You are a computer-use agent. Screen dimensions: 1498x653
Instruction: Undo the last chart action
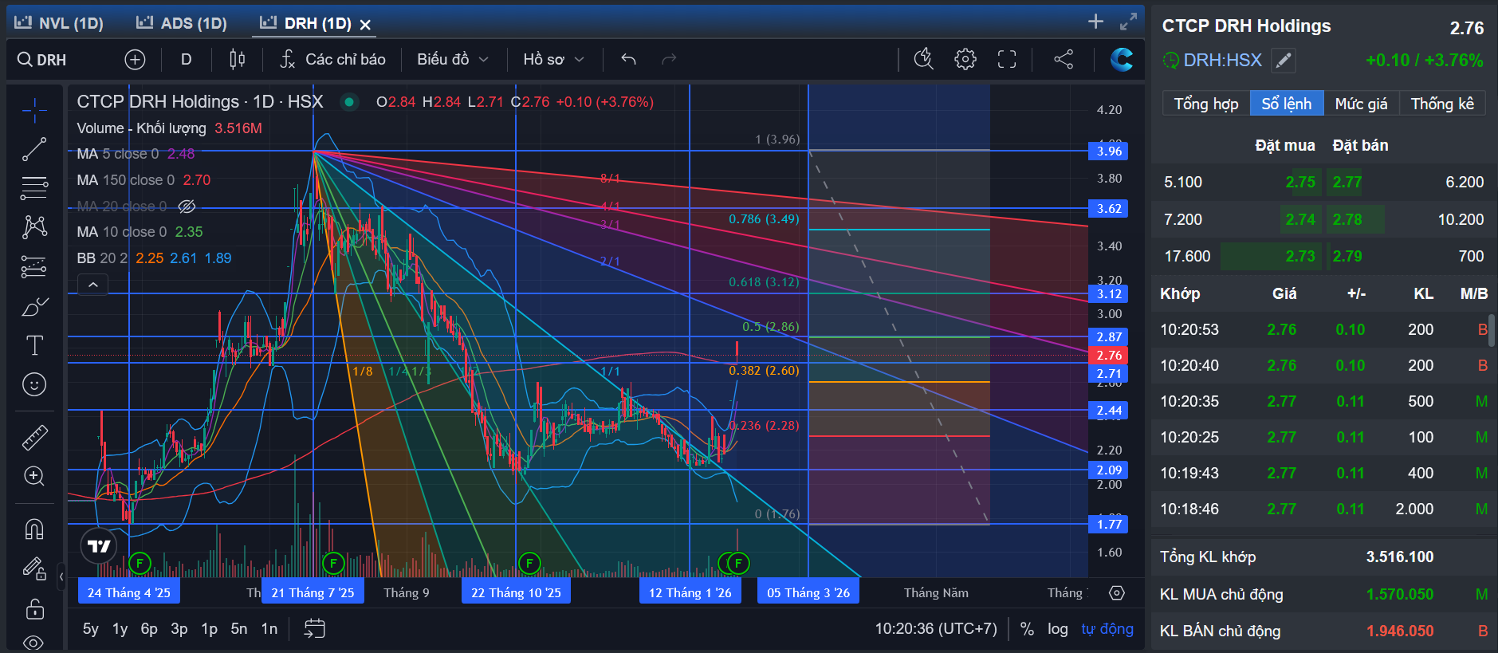point(628,60)
